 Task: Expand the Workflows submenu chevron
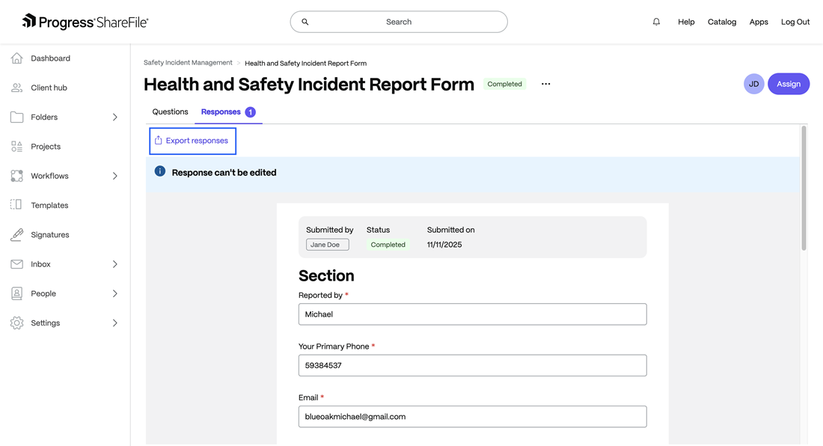tap(114, 176)
